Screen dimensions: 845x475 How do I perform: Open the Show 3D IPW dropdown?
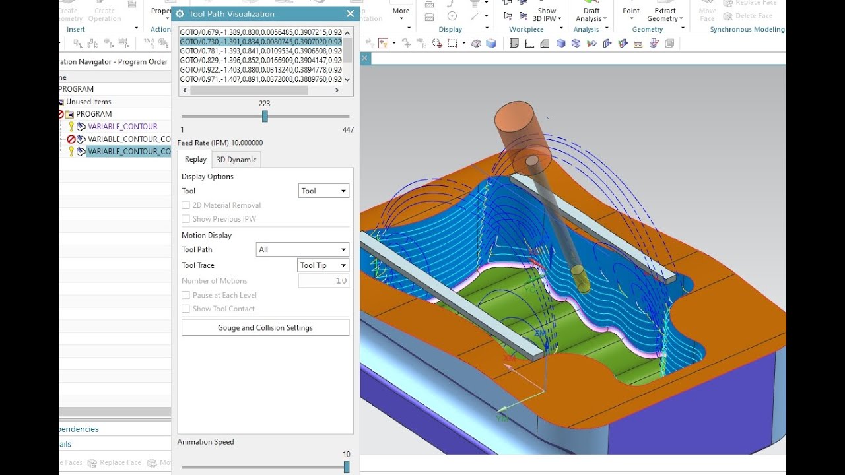pos(547,15)
